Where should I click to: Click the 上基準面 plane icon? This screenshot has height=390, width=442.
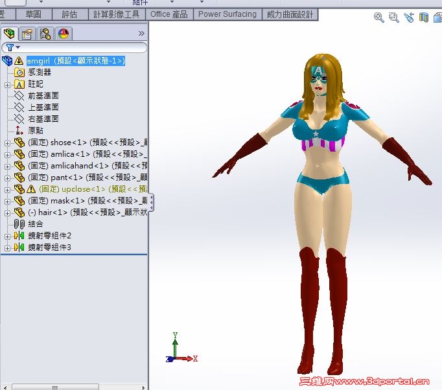click(19, 108)
